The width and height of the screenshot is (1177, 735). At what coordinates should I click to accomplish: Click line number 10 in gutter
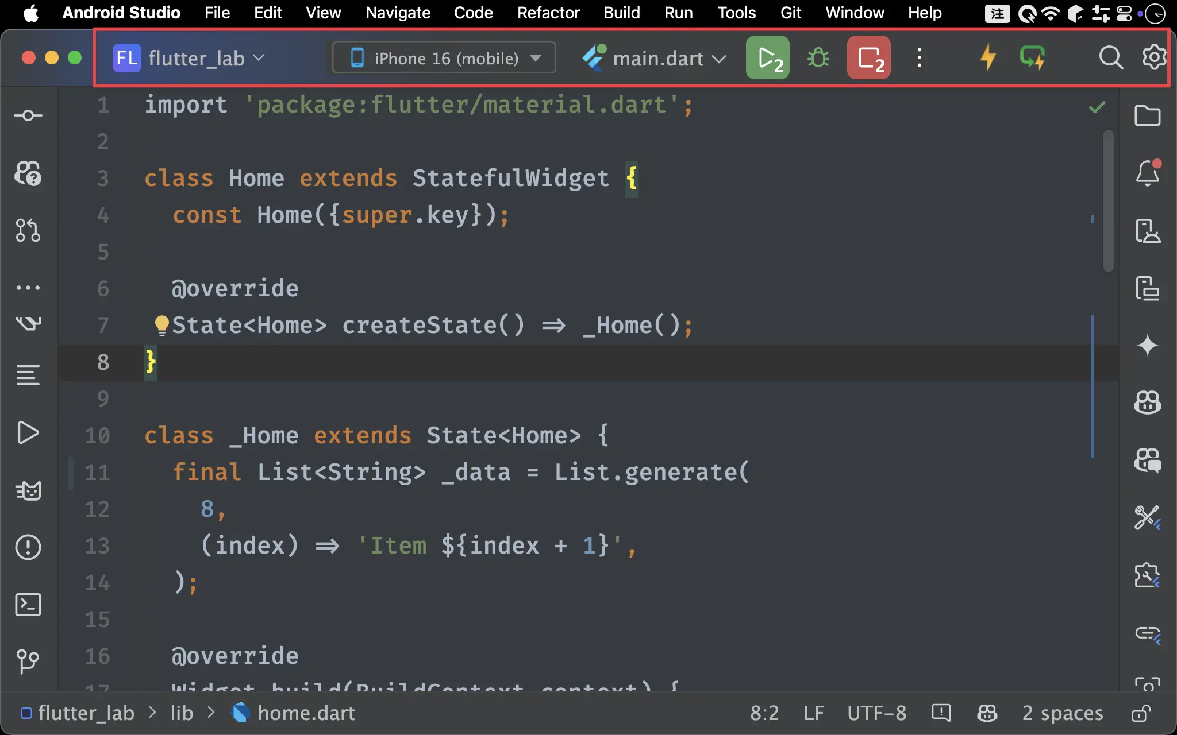(97, 435)
